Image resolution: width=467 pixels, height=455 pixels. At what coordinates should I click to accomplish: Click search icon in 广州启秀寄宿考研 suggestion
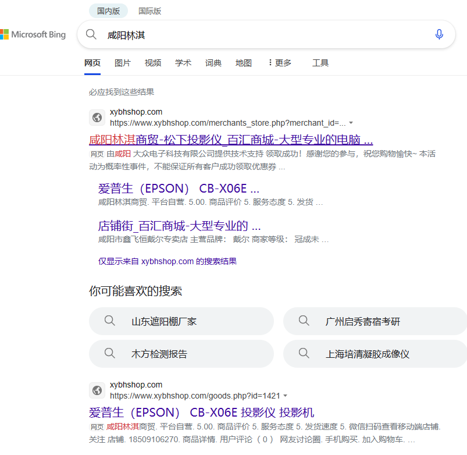304,321
